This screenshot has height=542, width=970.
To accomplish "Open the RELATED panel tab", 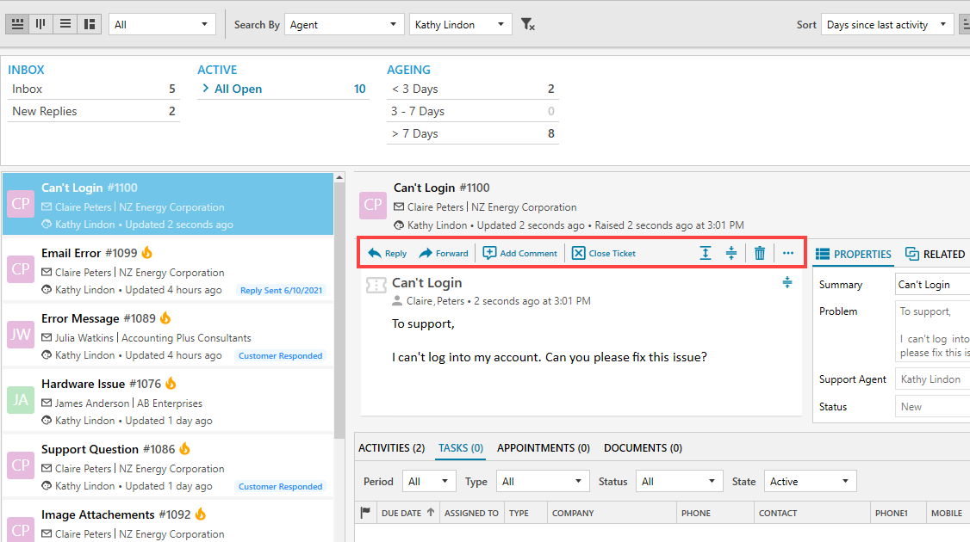I will coord(935,253).
